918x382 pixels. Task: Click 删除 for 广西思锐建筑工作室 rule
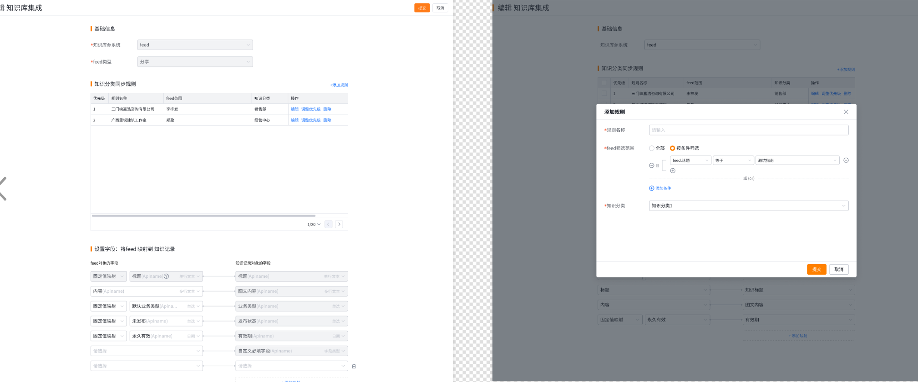pos(327,120)
